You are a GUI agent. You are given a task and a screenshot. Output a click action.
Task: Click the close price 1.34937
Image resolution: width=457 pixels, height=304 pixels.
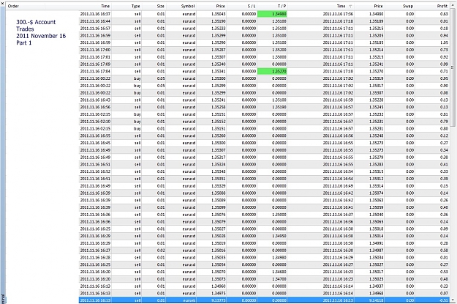377,286
